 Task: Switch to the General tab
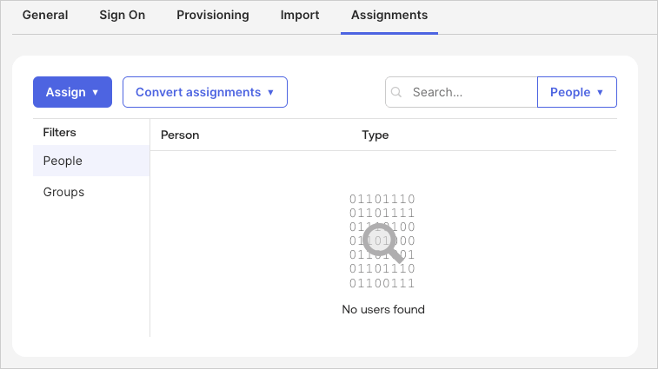pos(45,16)
